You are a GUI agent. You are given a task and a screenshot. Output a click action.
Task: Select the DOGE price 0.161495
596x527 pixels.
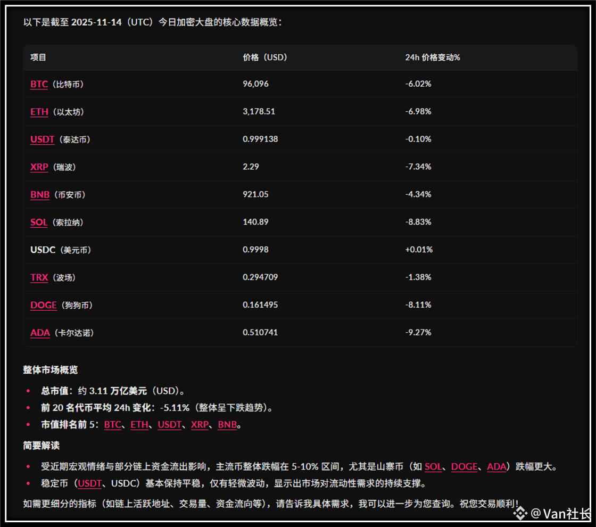(260, 304)
